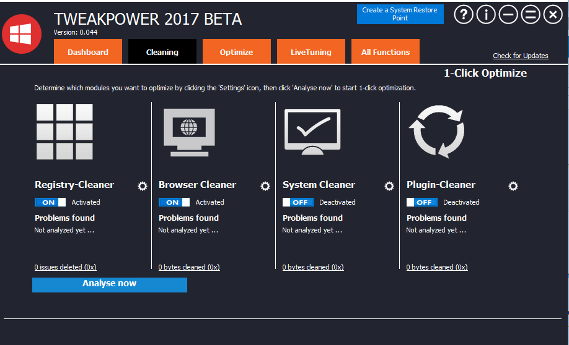The image size is (569, 345).
Task: Disable the Registry-Cleaner ON toggle
Action: click(50, 202)
